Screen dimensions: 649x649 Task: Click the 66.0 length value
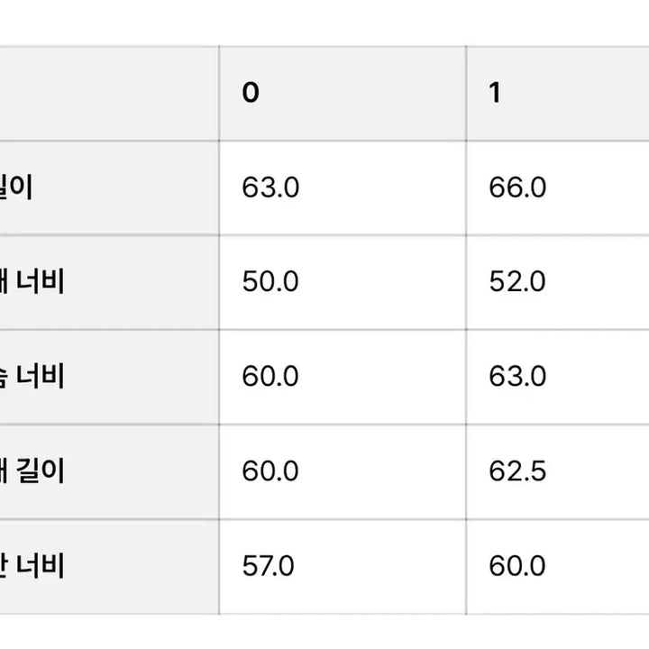(x=517, y=187)
